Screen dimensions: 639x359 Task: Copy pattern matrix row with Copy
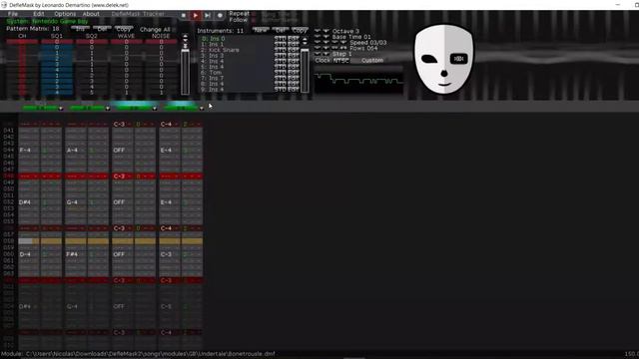[124, 29]
